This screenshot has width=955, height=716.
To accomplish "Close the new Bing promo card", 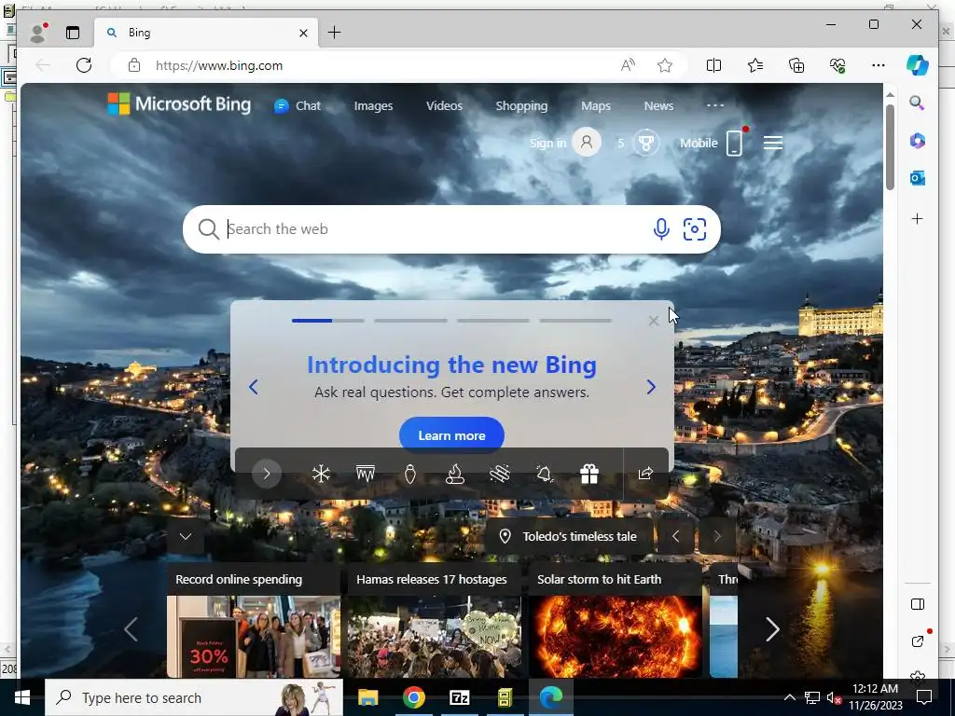I will [654, 321].
